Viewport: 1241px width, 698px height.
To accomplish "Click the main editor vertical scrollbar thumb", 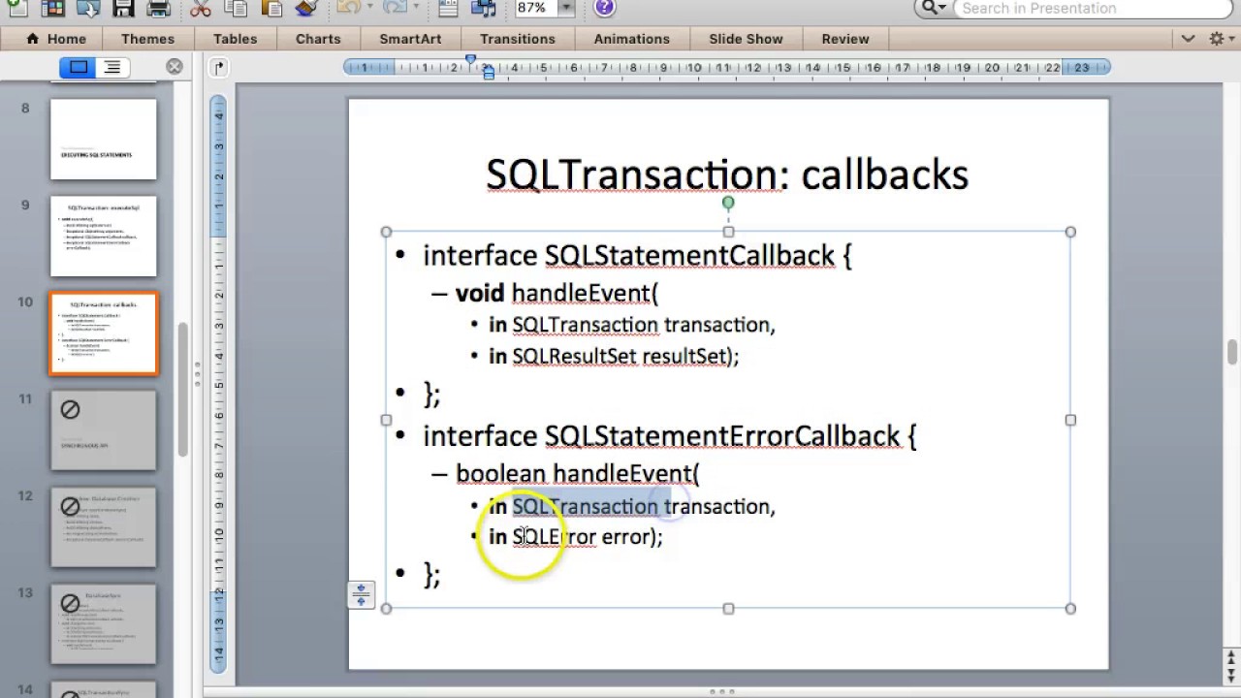I will tap(1232, 352).
